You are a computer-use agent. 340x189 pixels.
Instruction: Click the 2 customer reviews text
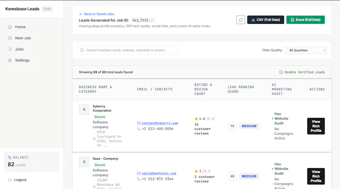click(204, 179)
